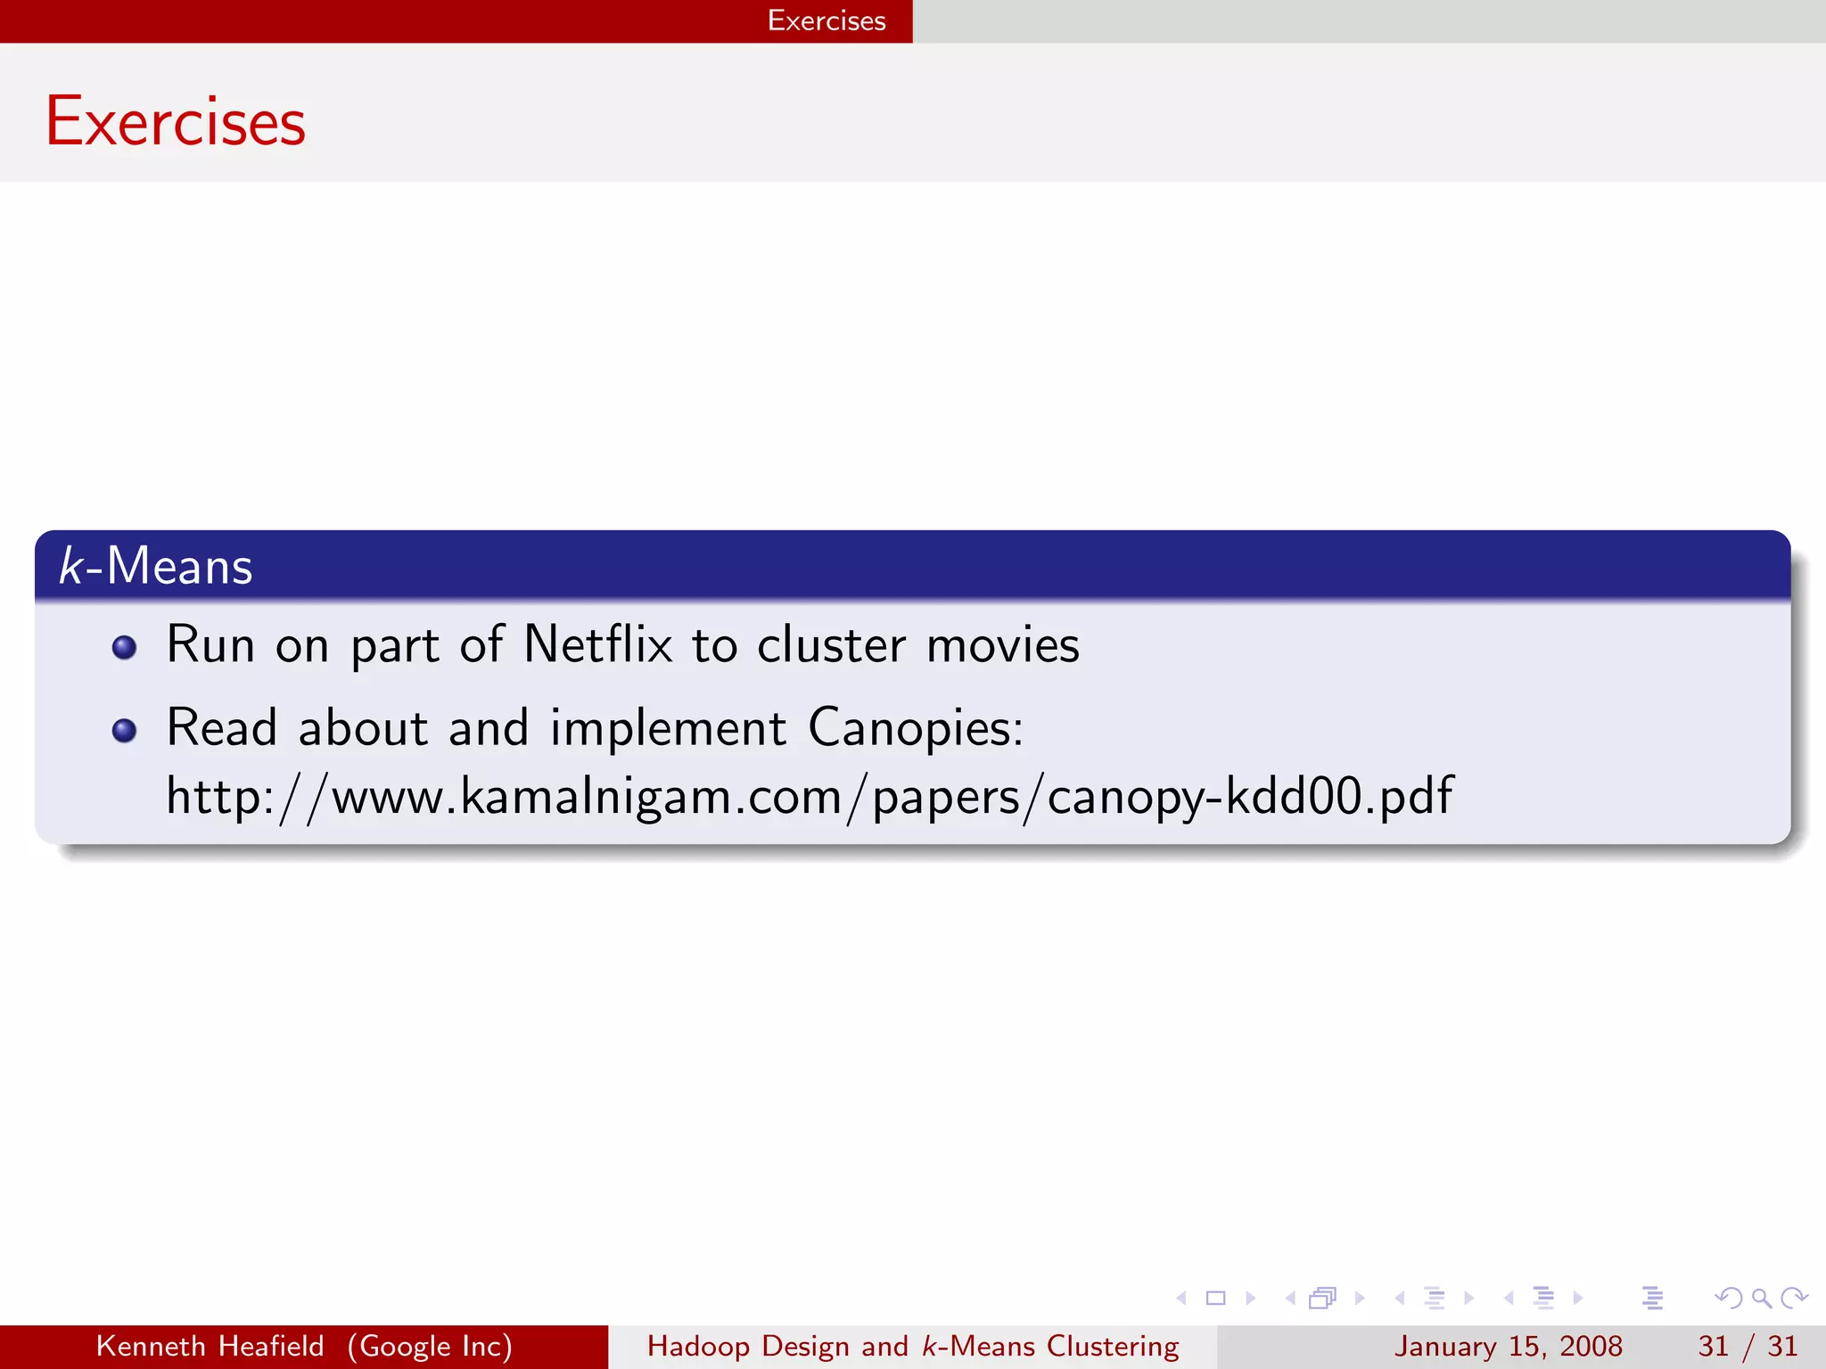The height and width of the screenshot is (1369, 1826).
Task: Click 'Read about and implement Canopies' bullet
Action: 595,727
